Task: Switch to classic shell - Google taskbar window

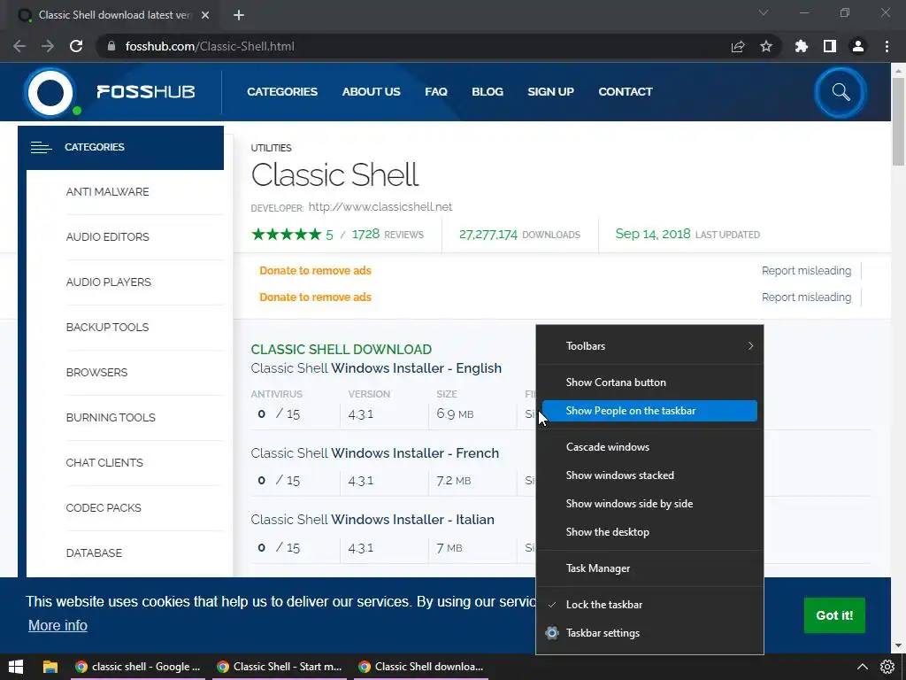Action: click(x=137, y=667)
